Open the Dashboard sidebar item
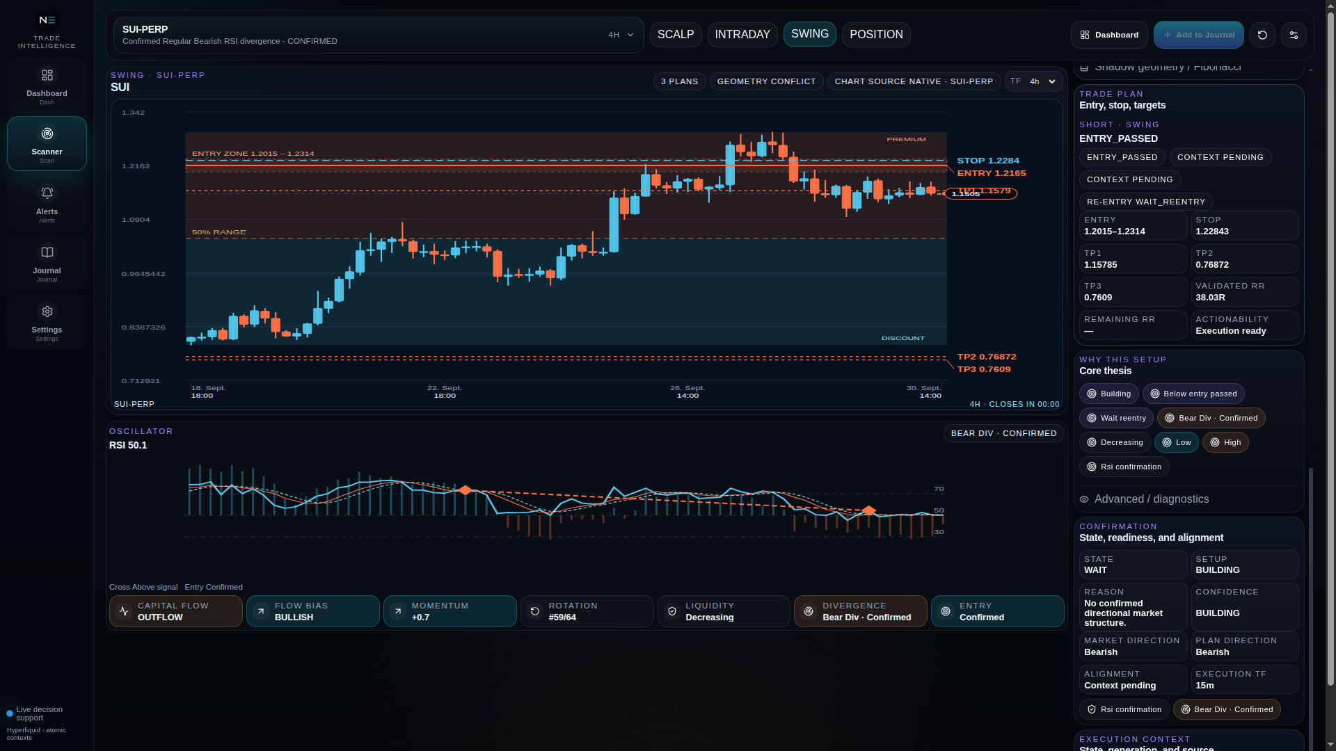This screenshot has width=1336, height=751. coord(47,86)
